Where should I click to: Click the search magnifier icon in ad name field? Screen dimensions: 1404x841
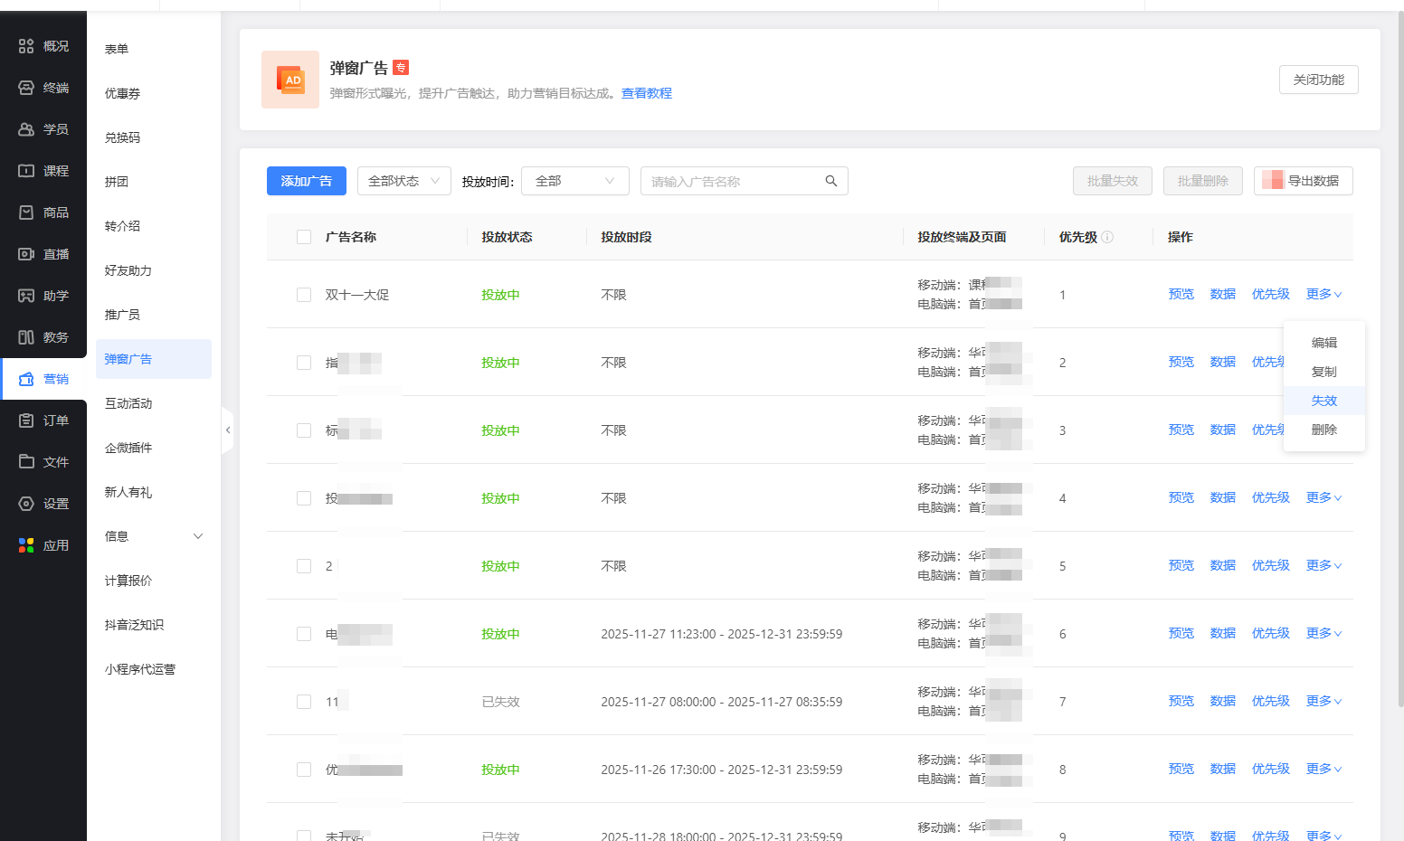click(x=830, y=181)
